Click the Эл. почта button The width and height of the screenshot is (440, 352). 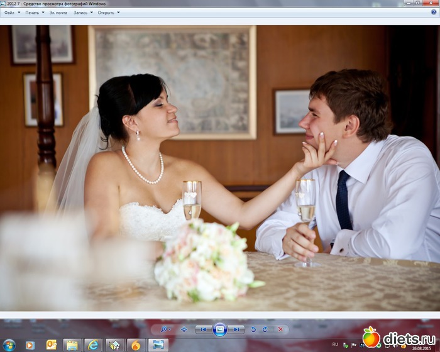(58, 12)
